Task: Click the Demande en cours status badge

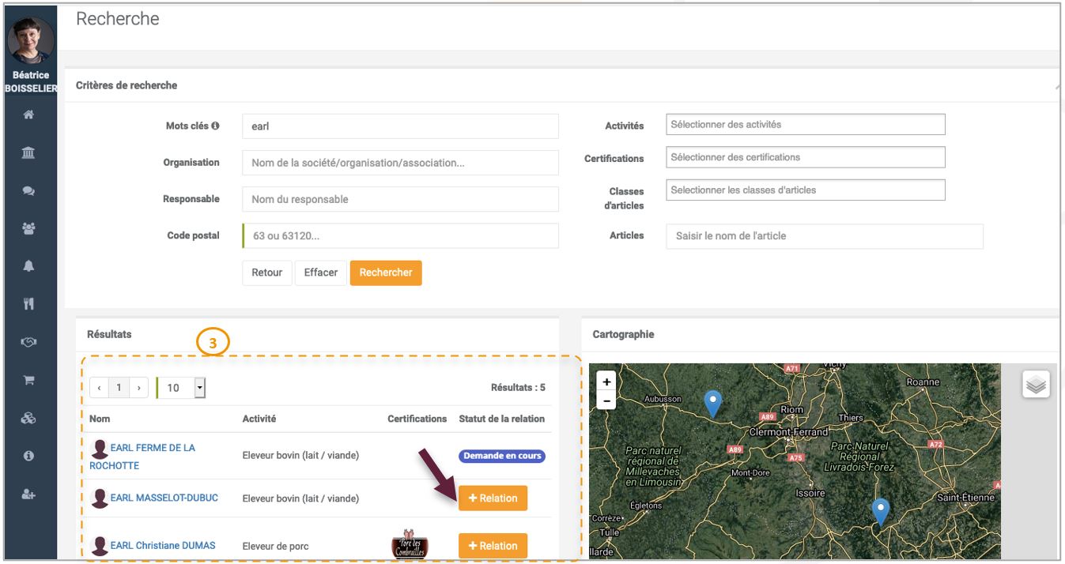Action: 502,456
